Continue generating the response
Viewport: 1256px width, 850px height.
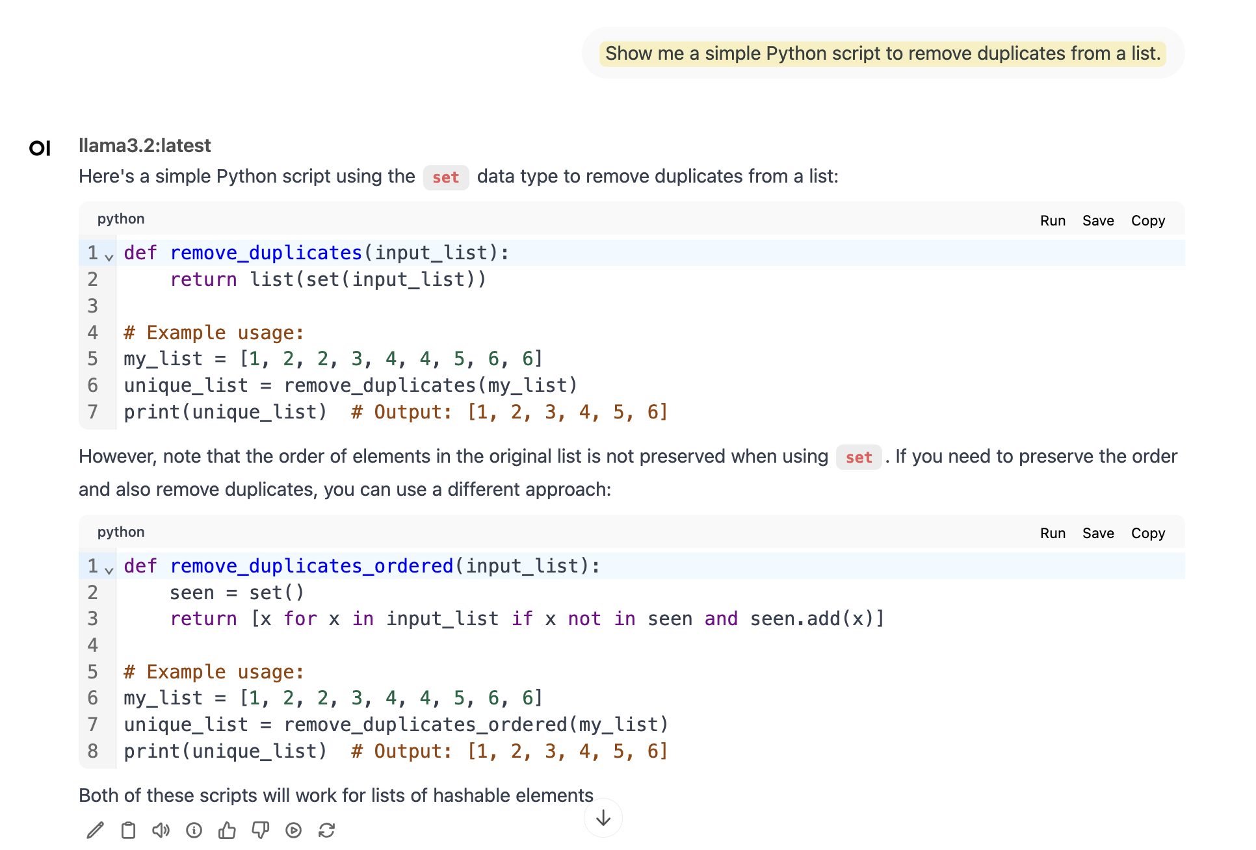(x=293, y=830)
